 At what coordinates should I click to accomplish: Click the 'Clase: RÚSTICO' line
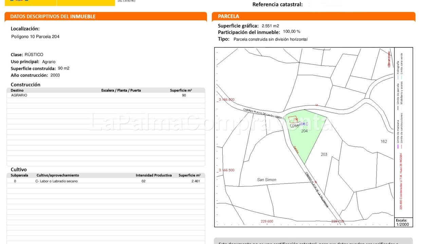click(27, 55)
